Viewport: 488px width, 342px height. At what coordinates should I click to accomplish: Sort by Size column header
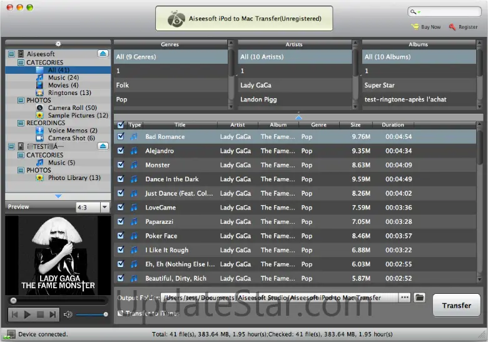tap(355, 125)
